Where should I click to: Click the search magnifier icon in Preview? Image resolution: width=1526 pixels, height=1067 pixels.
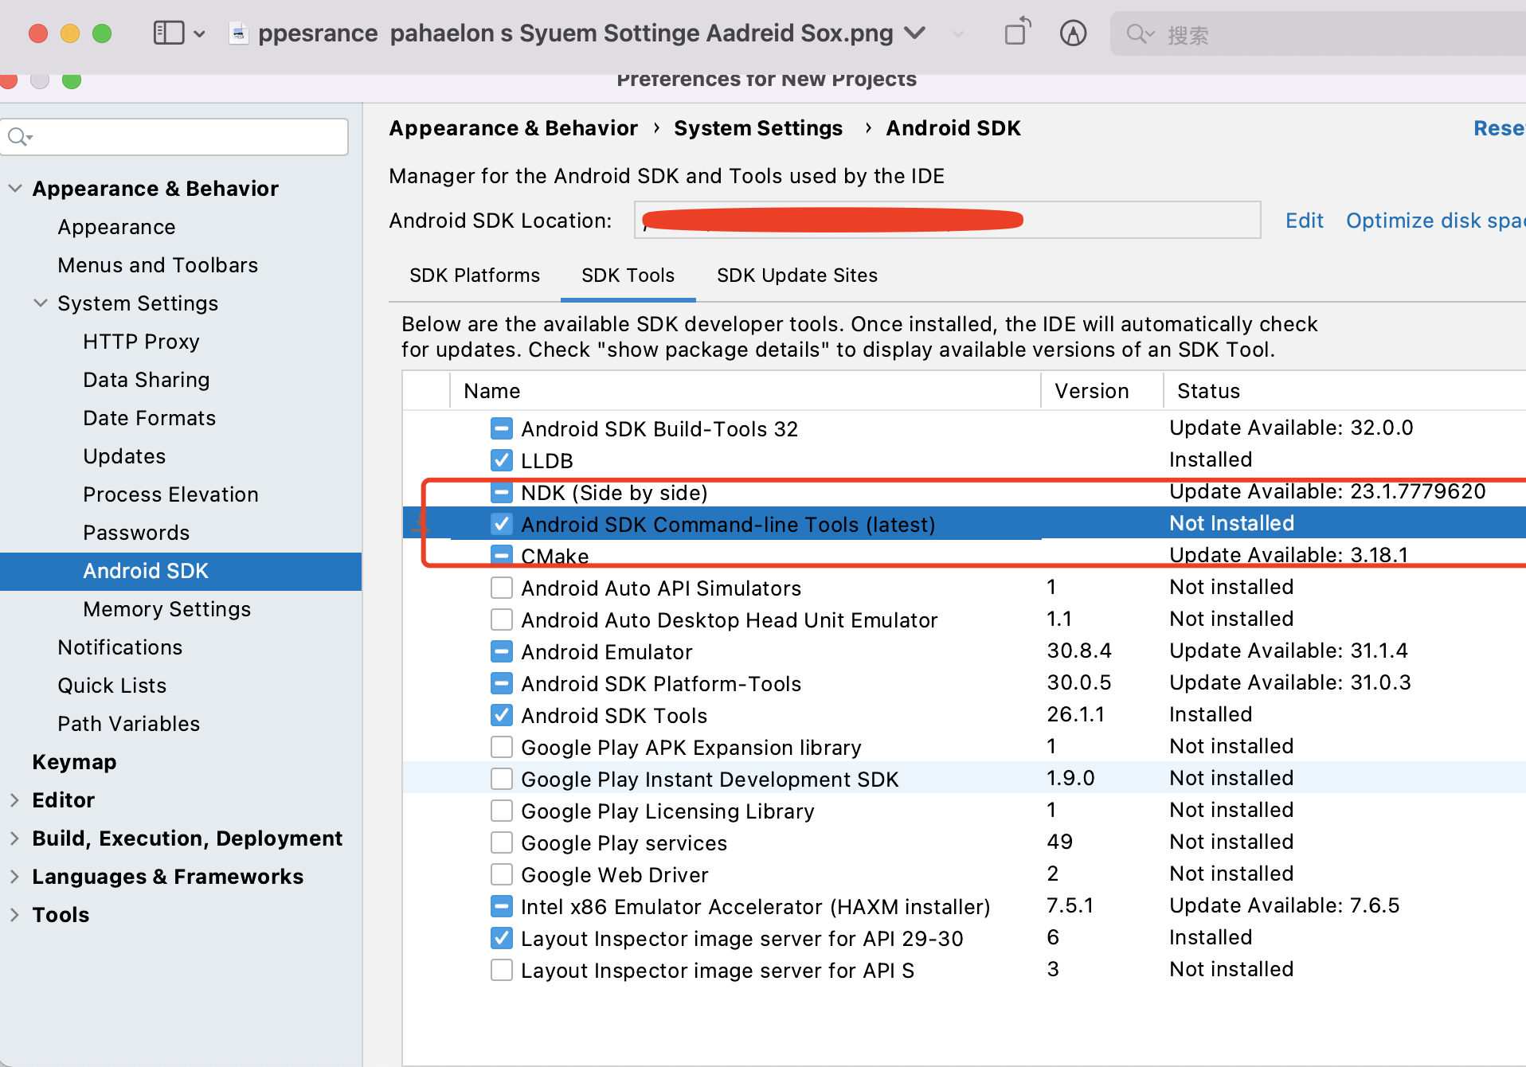[x=1140, y=33]
